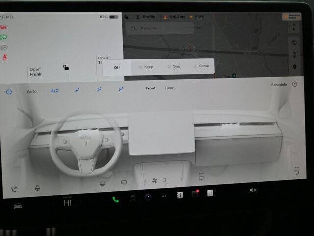
Task: Open the Trunk
Action: (x=103, y=60)
